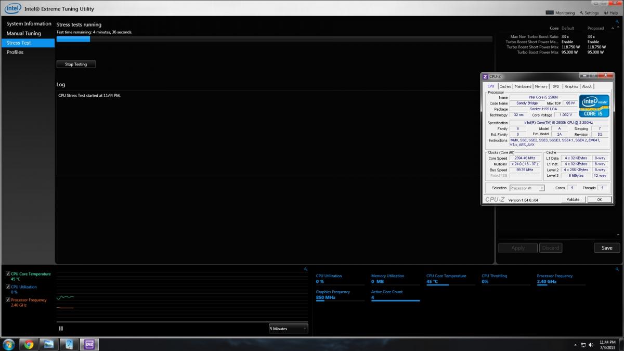This screenshot has height=351, width=624.
Task: Click the CPU-Z window title icon
Action: [485, 76]
